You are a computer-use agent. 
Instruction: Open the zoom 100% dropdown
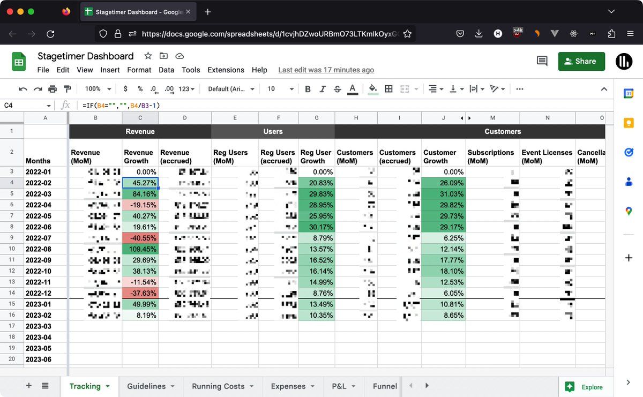(x=98, y=89)
